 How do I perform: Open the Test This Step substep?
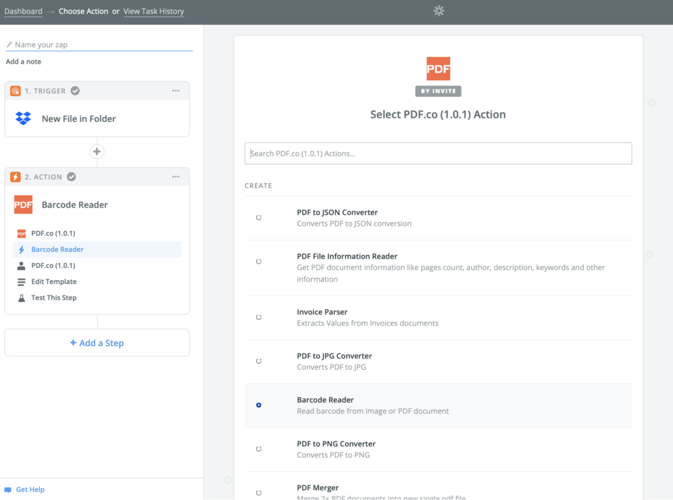[97, 297]
